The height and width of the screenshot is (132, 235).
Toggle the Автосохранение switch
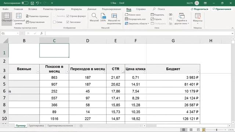point(25,3)
